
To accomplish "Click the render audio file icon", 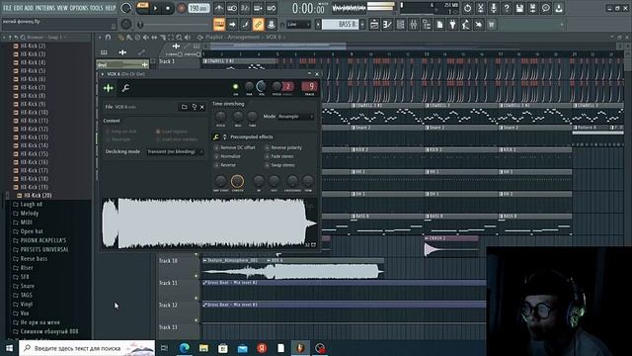I will pyautogui.click(x=532, y=8).
